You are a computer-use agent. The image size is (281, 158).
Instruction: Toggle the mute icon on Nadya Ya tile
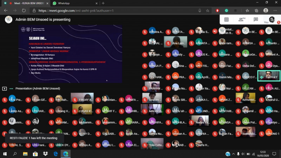[x=192, y=123]
